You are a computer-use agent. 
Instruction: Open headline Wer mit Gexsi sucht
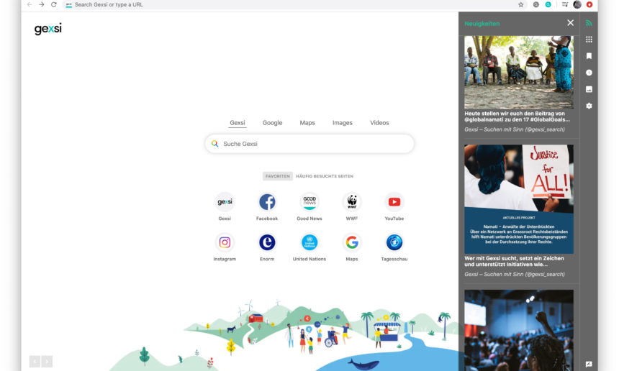pos(514,262)
